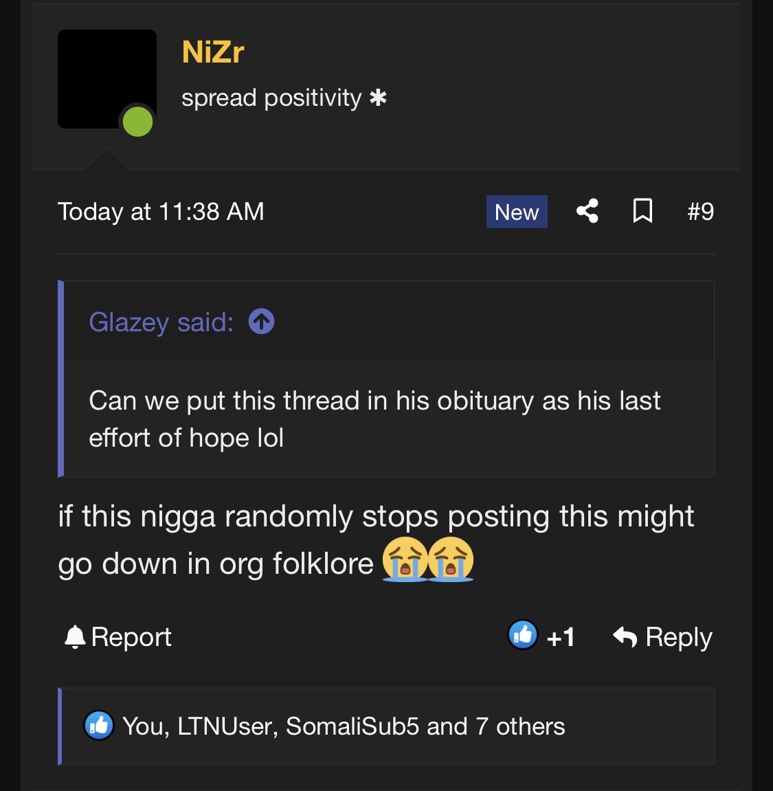This screenshot has width=773, height=791.
Task: Click the Reply text button
Action: (679, 636)
